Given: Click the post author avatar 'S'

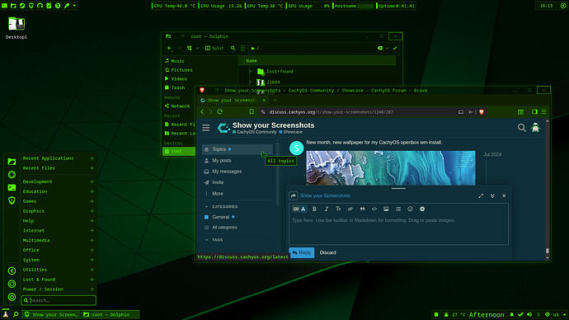Looking at the screenshot, I should pos(297,148).
